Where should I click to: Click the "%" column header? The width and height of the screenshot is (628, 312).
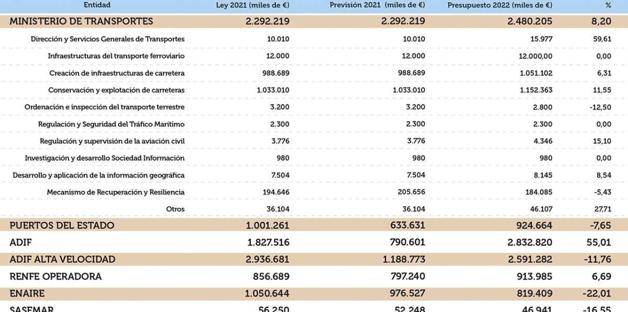[608, 5]
